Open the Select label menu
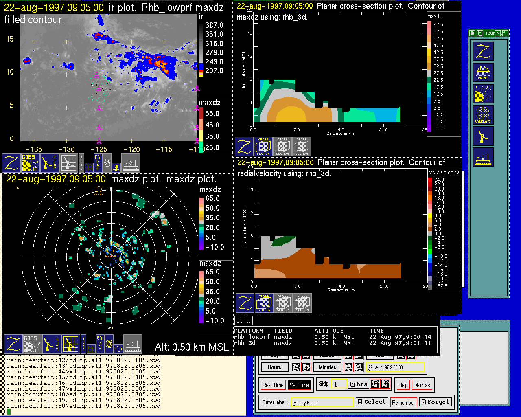Image resolution: width=521 pixels, height=417 pixels. [x=372, y=402]
